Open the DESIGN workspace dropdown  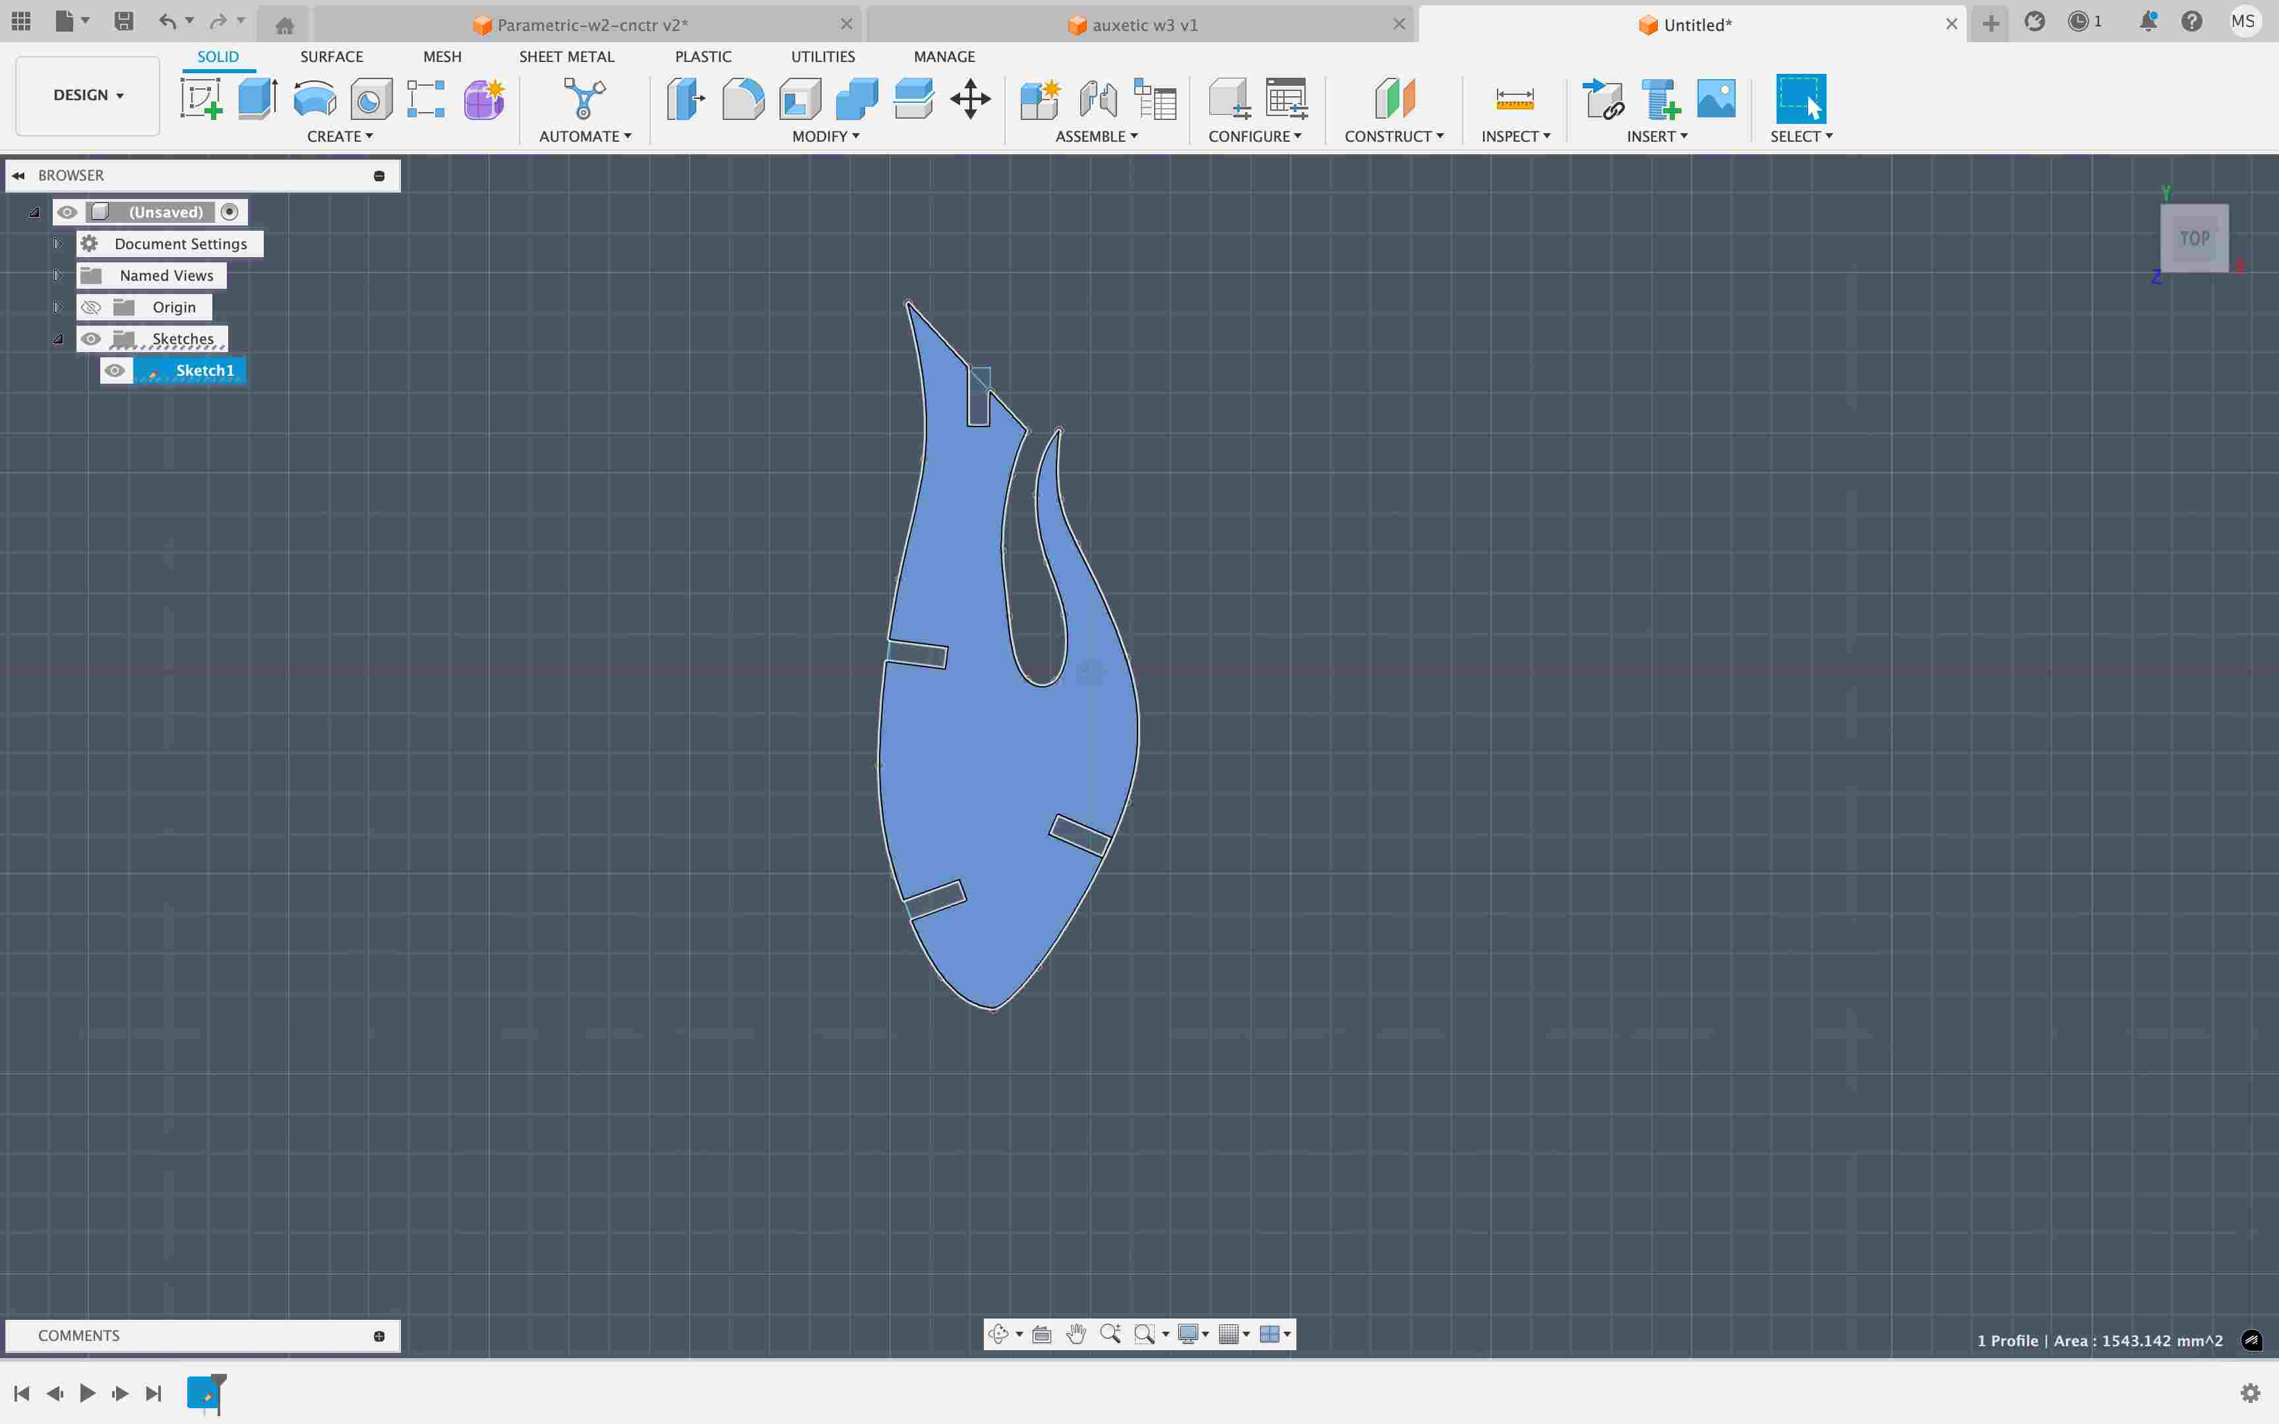(88, 95)
